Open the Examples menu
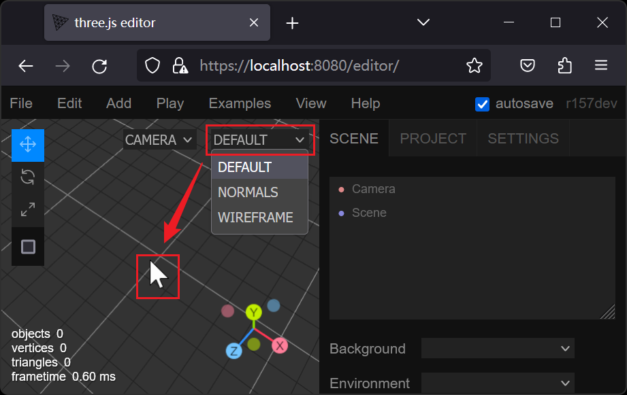Image resolution: width=627 pixels, height=395 pixels. point(240,103)
